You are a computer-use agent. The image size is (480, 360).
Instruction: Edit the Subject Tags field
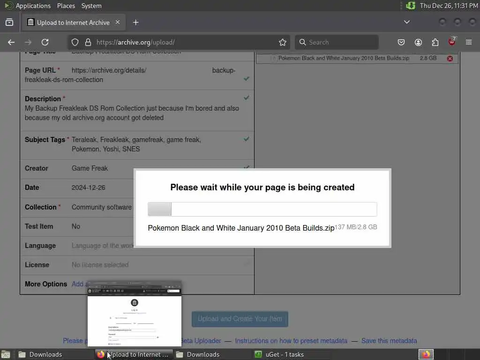pyautogui.click(x=136, y=144)
